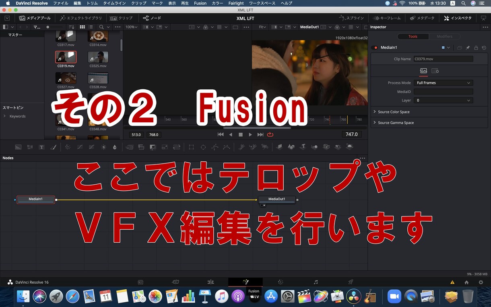Add an Ellipse mask tool

click(x=203, y=147)
